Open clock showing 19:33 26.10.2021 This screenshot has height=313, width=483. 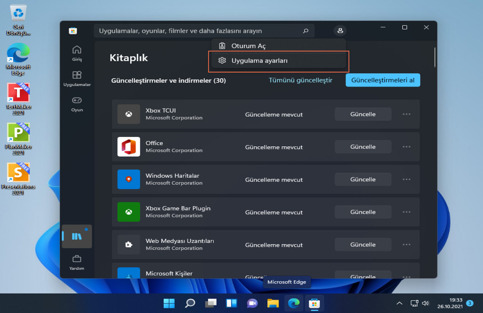point(450,303)
